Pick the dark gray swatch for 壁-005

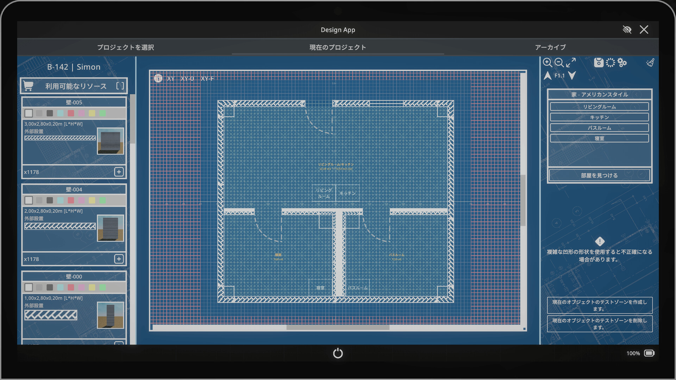[50, 113]
